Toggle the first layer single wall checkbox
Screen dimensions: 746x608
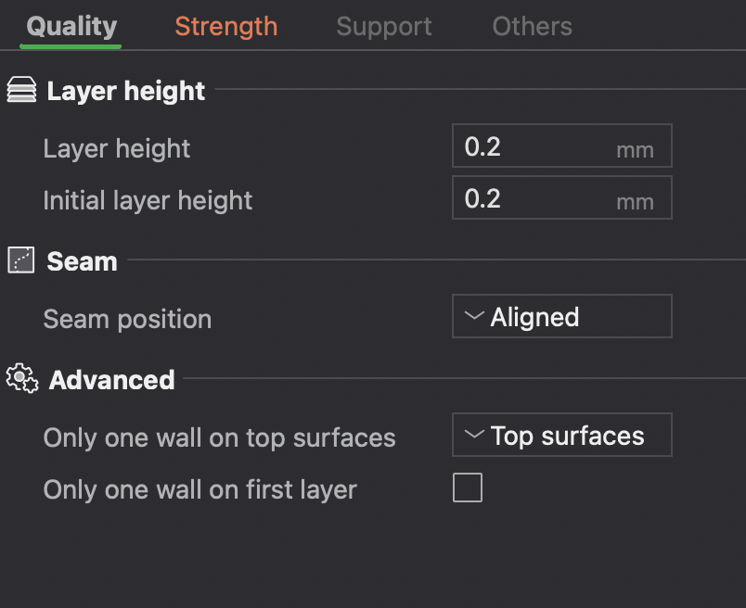pyautogui.click(x=468, y=487)
